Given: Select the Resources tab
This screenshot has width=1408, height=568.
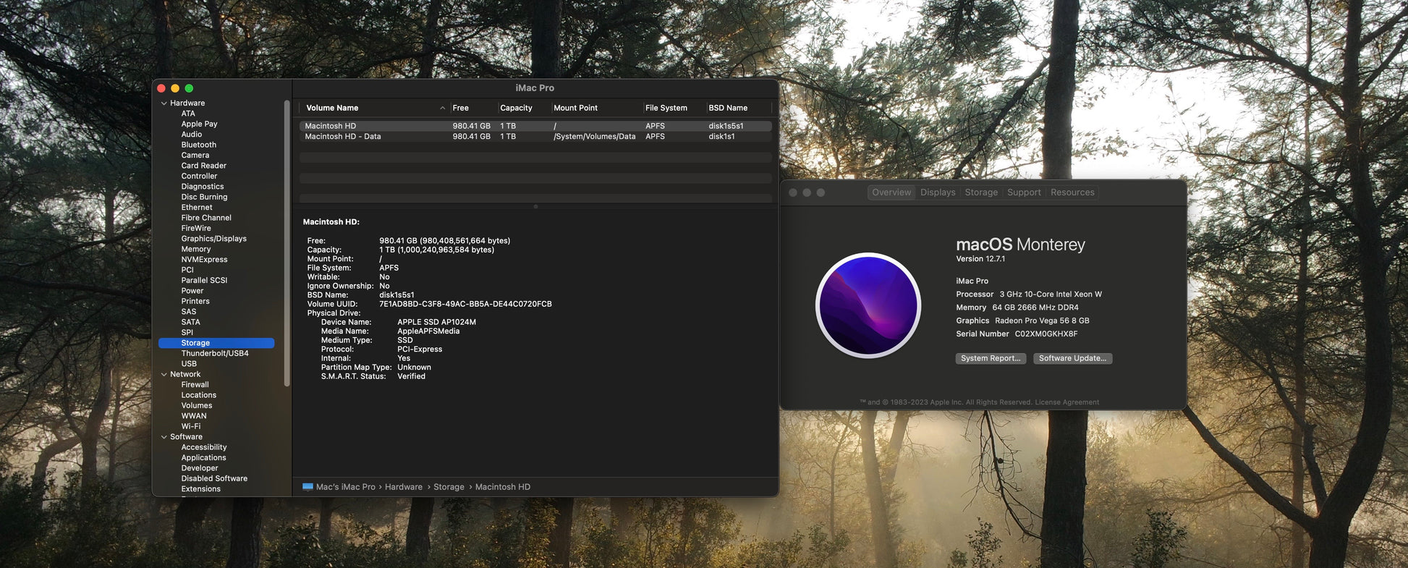Looking at the screenshot, I should click(1072, 192).
